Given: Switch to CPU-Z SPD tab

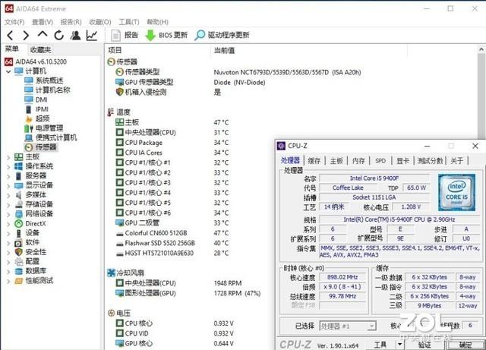Looking at the screenshot, I should [x=380, y=161].
